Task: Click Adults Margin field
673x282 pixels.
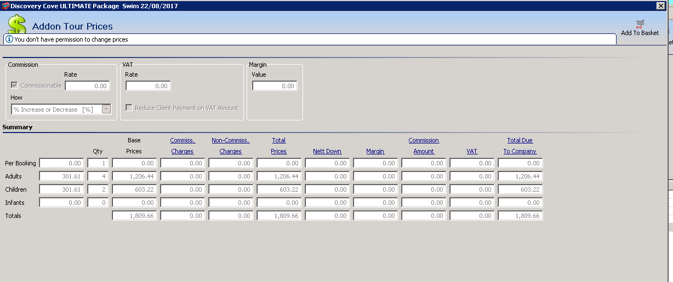Action: 375,176
